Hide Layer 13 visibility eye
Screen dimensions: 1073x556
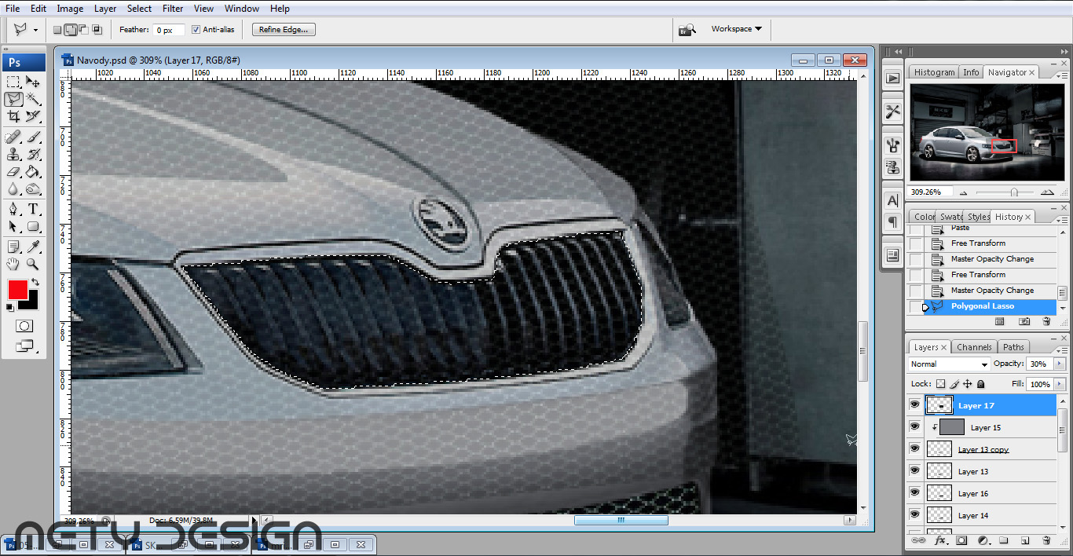[914, 470]
